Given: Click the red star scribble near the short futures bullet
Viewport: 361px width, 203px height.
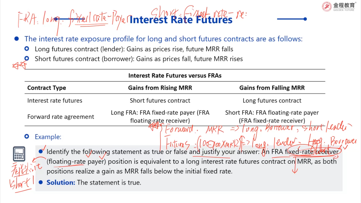Looking at the screenshot, I should pyautogui.click(x=19, y=66).
